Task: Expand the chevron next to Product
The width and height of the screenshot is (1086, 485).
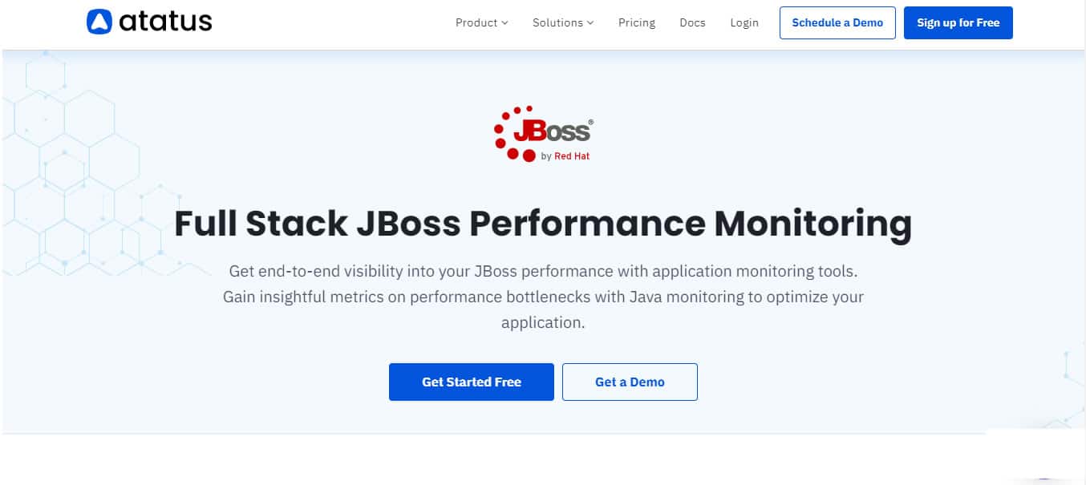Action: tap(505, 23)
